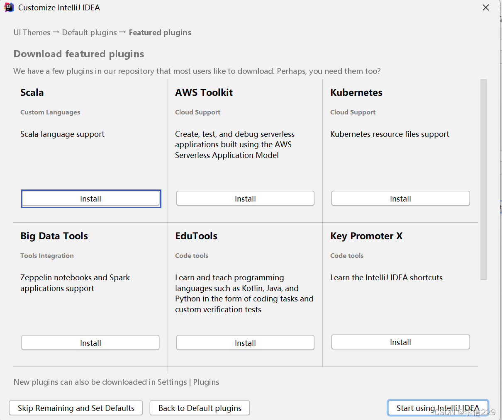Click the IntelliJ IDEA logo icon

(9, 7)
